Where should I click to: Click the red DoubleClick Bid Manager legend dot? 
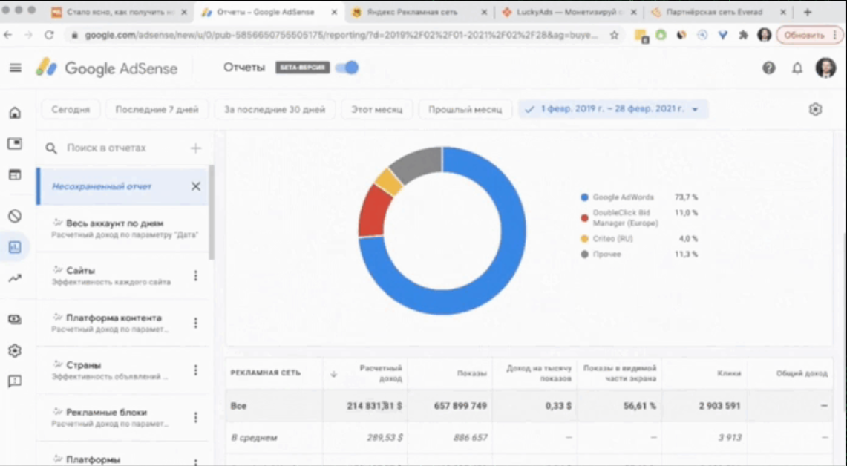click(584, 218)
